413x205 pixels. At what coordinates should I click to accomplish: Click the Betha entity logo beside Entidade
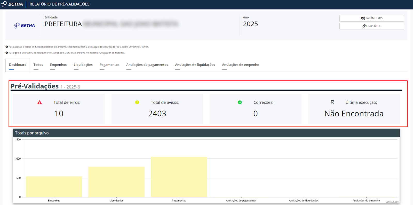pos(25,26)
